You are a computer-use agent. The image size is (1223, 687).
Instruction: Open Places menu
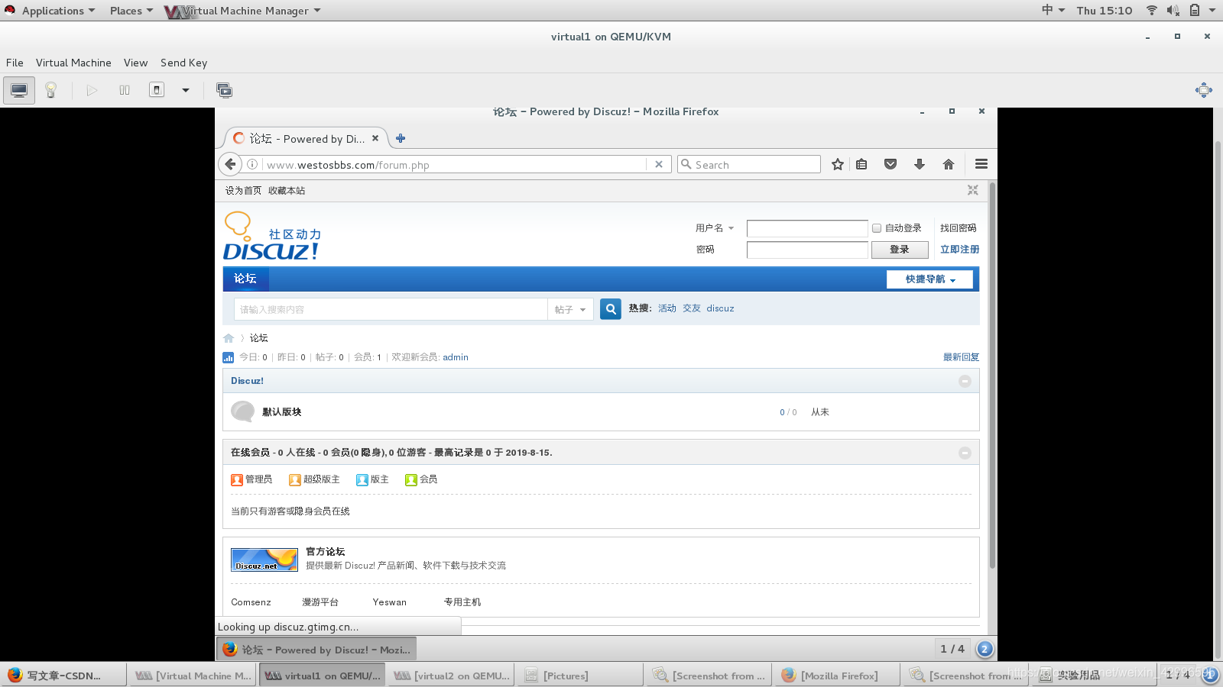pos(131,11)
